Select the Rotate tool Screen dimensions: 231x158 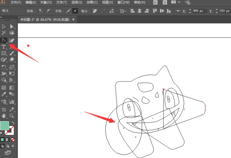point(4,67)
